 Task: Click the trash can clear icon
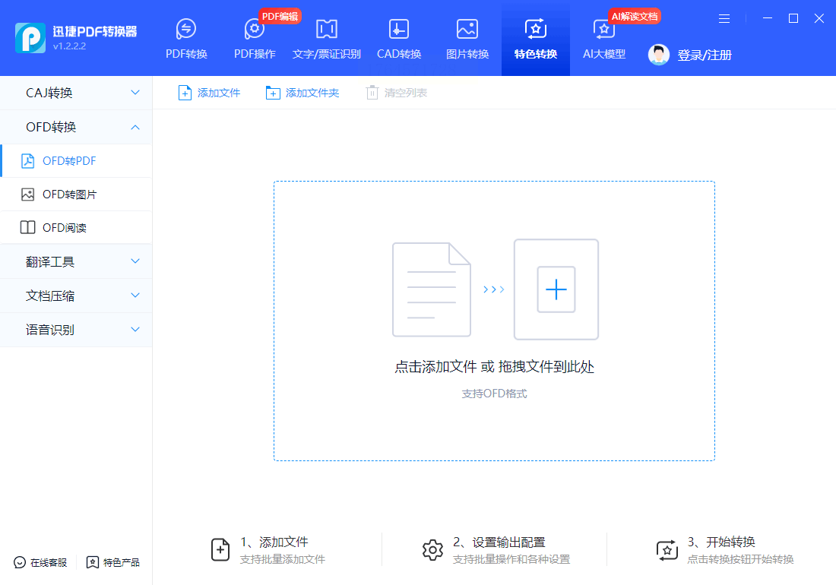[372, 93]
